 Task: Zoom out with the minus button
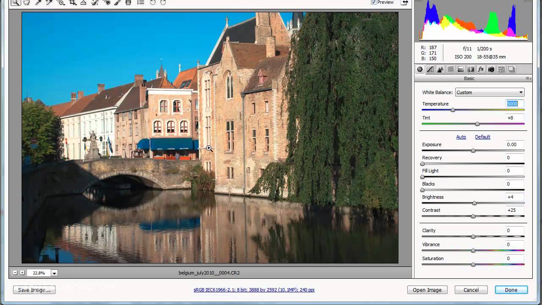[x=15, y=273]
